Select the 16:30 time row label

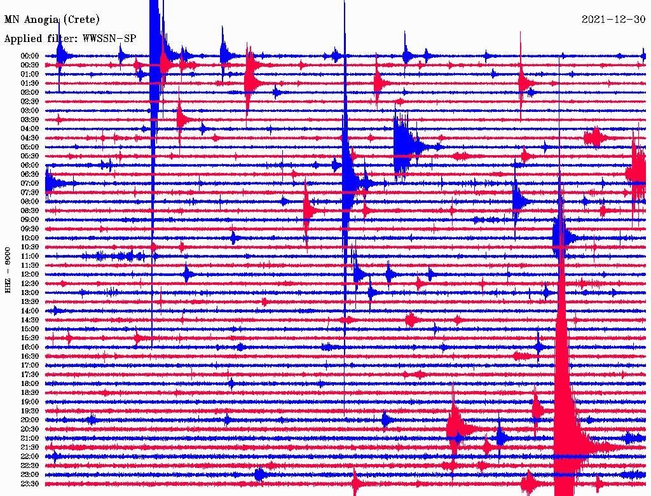click(x=30, y=357)
